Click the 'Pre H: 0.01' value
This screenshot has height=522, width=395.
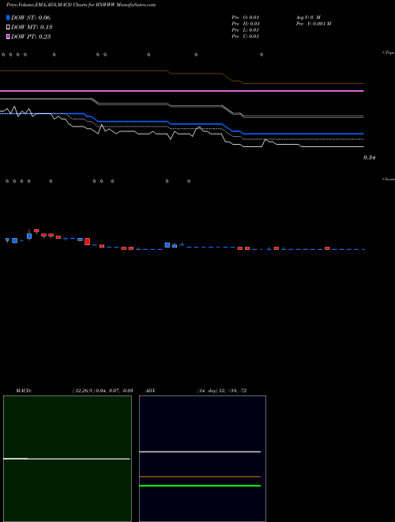[246, 24]
